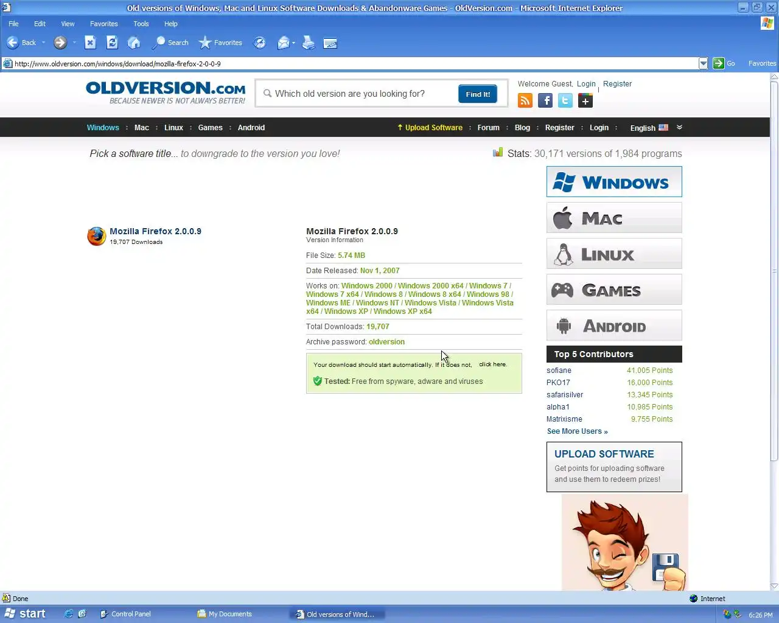Click the Mac platform banner button
This screenshot has height=623, width=779.
coord(614,218)
